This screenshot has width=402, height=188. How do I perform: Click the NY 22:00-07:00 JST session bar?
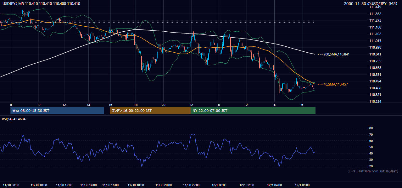click(x=253, y=111)
